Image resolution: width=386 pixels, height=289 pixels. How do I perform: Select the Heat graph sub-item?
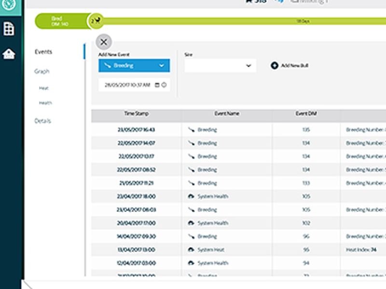[x=44, y=88]
